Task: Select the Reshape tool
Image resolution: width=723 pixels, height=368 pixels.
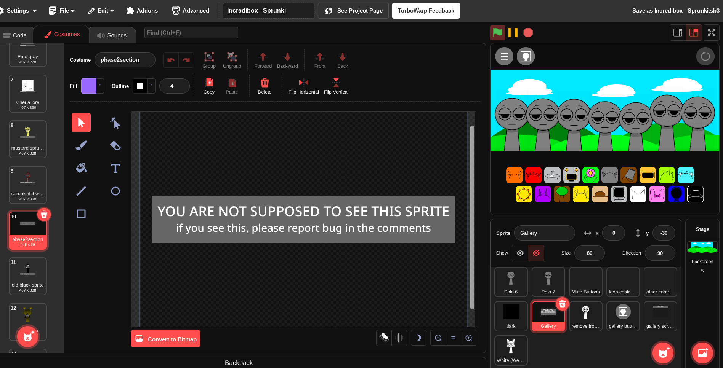Action: tap(115, 123)
